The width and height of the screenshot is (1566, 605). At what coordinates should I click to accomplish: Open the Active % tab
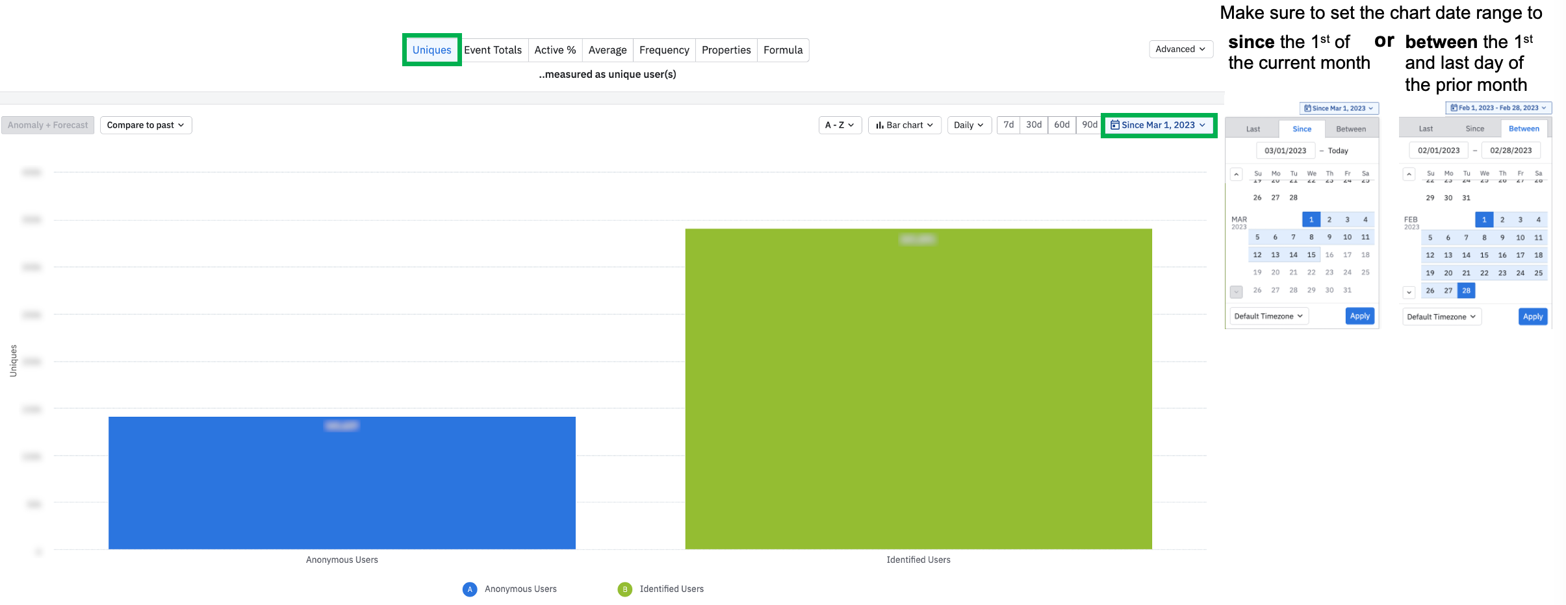[x=555, y=50]
